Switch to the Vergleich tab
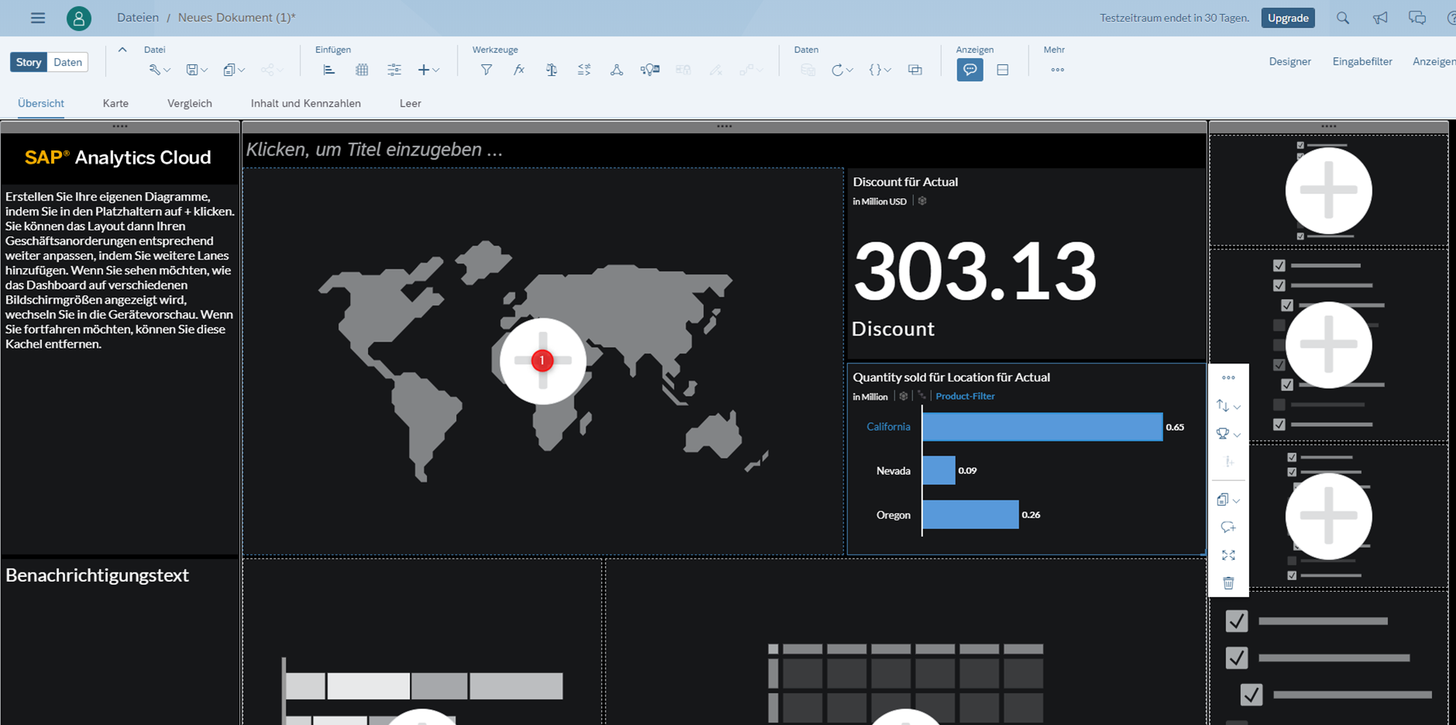The height and width of the screenshot is (725, 1456). coord(190,103)
